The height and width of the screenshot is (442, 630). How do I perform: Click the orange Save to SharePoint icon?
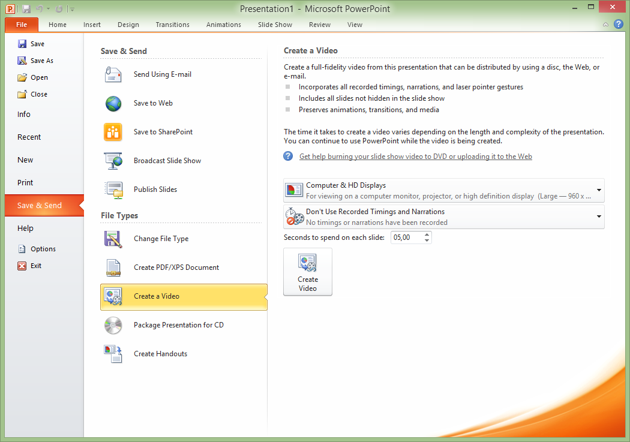pos(113,132)
